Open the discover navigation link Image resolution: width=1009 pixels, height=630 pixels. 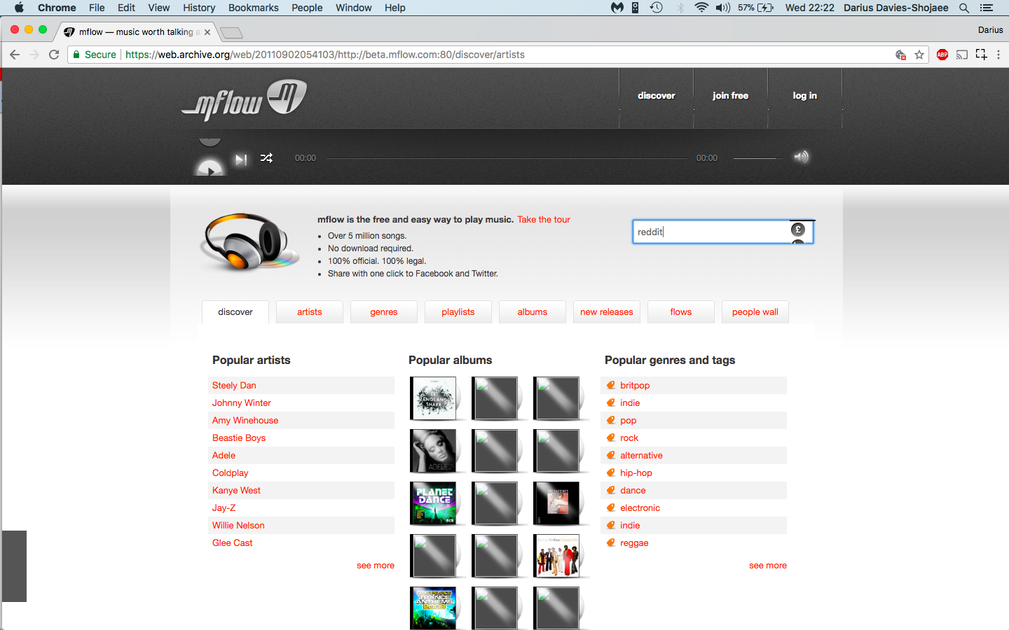tap(657, 96)
